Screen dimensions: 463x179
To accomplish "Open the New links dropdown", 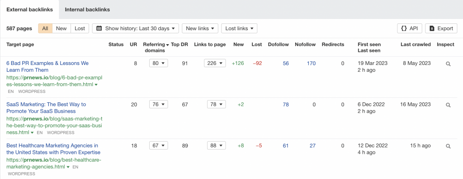I will (x=200, y=28).
